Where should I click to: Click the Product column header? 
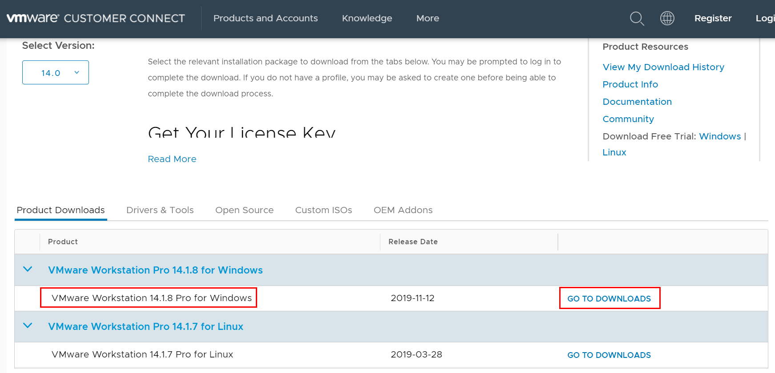pos(63,242)
